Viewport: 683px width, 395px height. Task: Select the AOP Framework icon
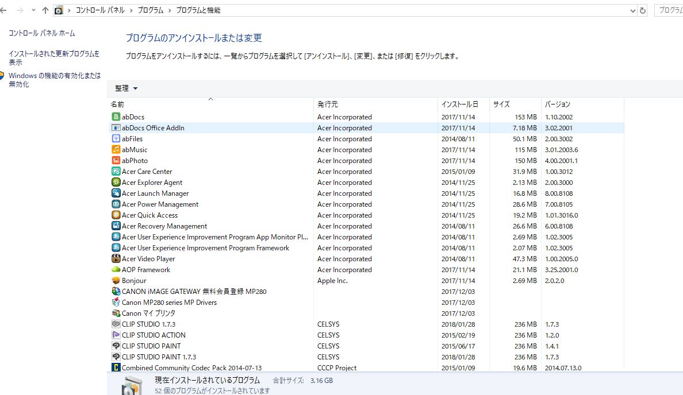pos(116,270)
